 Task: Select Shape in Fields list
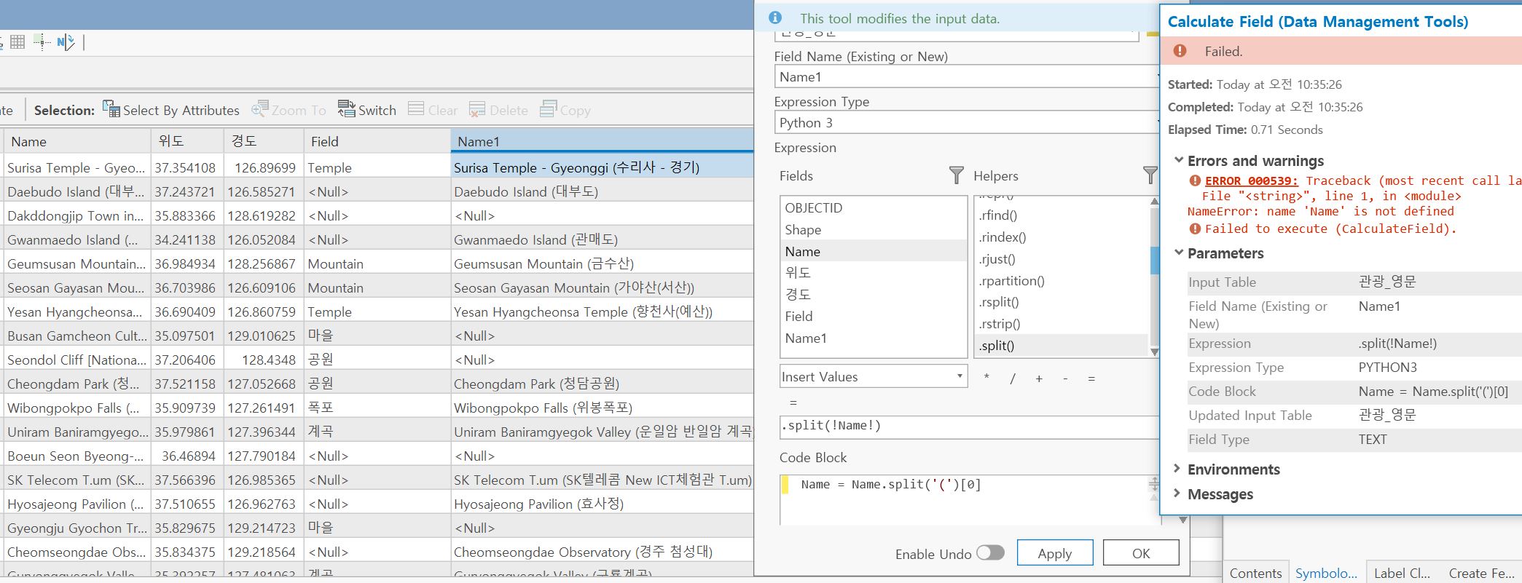(873, 229)
